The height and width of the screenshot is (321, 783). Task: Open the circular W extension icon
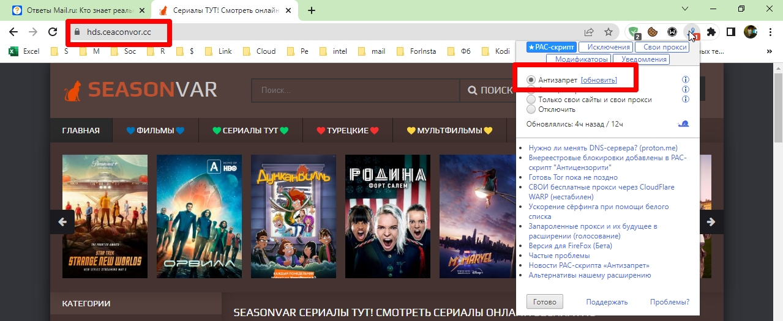tap(672, 32)
